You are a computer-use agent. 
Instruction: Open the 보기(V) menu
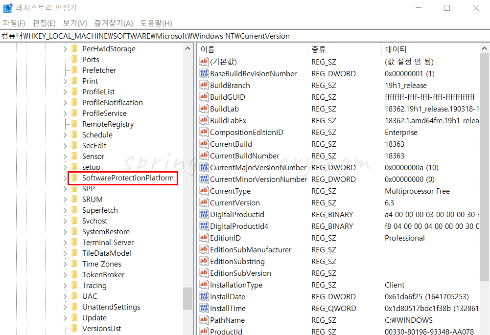[75, 23]
